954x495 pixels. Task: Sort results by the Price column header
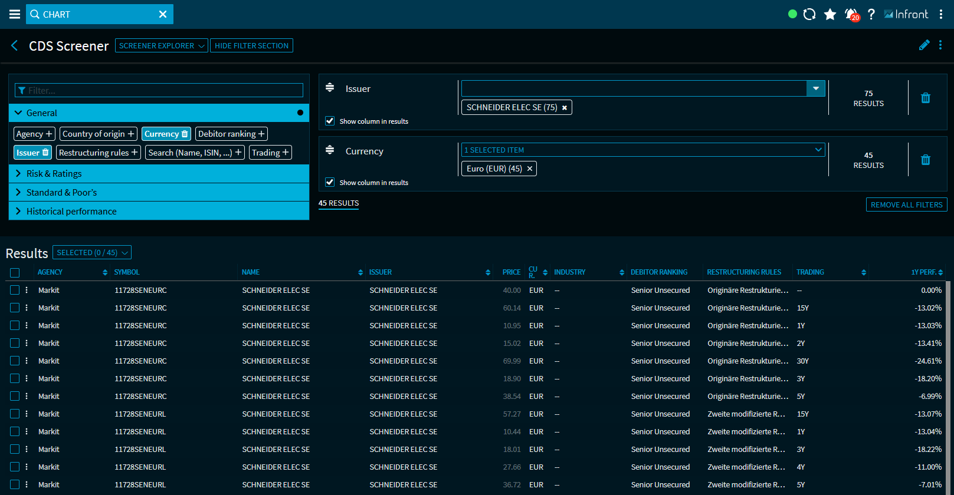click(511, 272)
